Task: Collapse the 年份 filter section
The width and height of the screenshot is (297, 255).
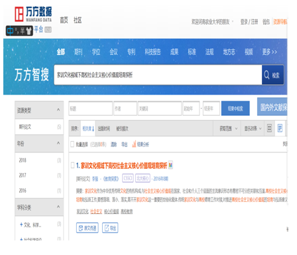Action: click(58, 143)
